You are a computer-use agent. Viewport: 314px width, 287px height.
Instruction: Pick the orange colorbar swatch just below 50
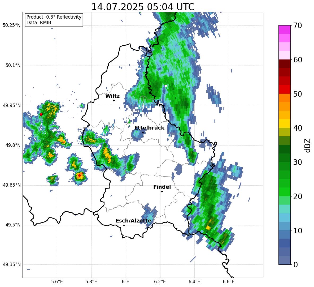284,98
